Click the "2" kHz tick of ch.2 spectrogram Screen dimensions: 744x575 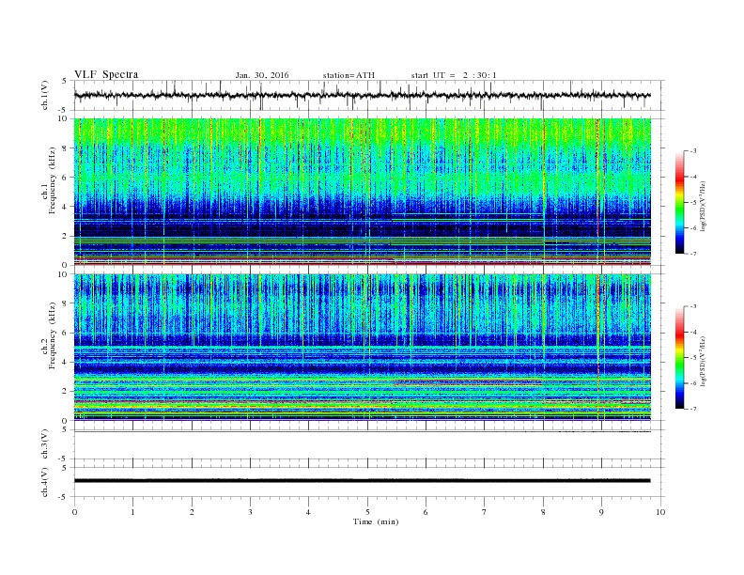click(x=66, y=392)
